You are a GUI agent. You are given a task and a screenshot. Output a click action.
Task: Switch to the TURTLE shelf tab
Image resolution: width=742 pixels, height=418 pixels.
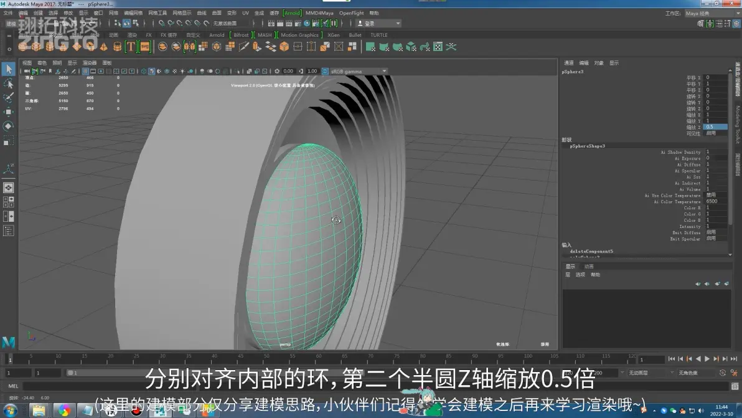pos(379,35)
